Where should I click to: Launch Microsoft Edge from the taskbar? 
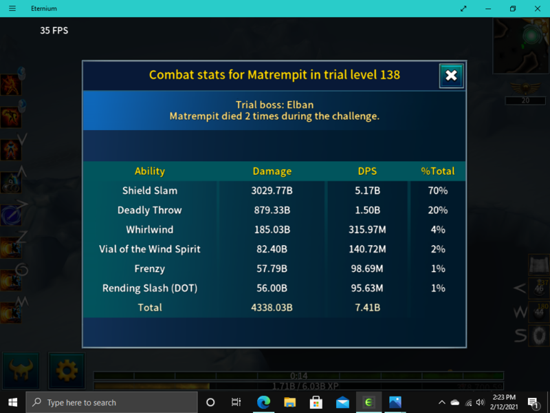point(263,403)
